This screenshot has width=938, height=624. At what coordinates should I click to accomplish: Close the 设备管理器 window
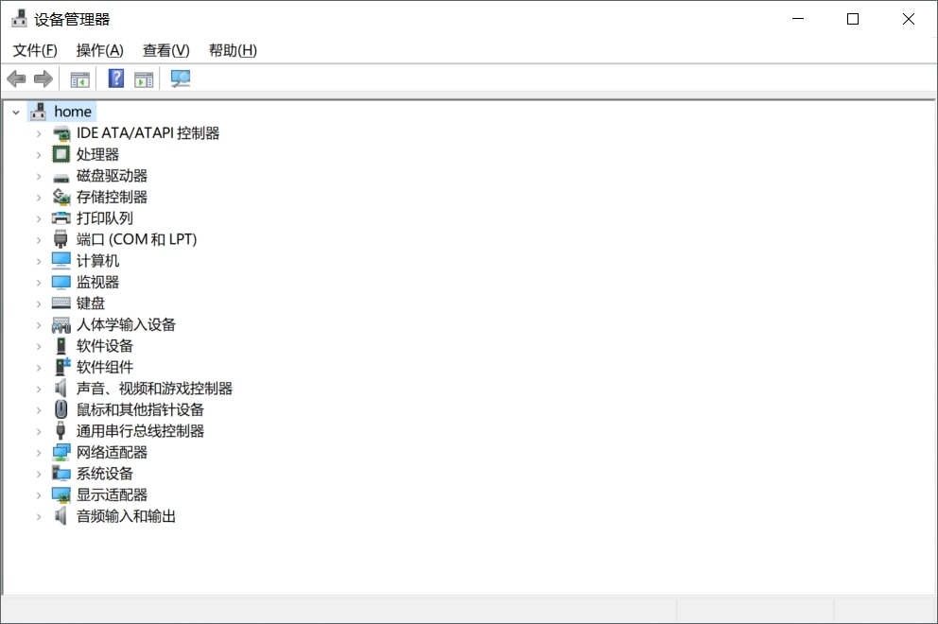908,19
